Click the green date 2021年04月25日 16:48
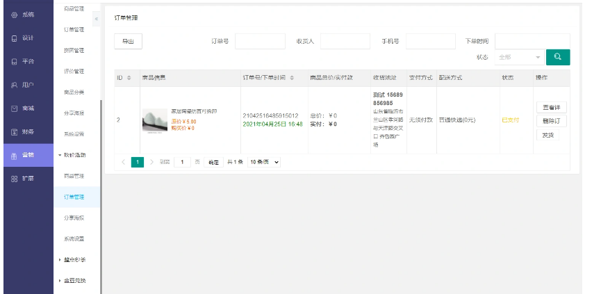 (x=272, y=124)
